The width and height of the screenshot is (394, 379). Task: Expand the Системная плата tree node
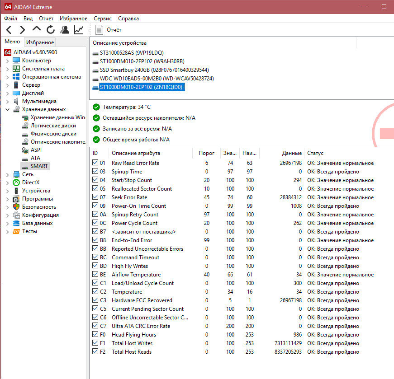coord(8,69)
